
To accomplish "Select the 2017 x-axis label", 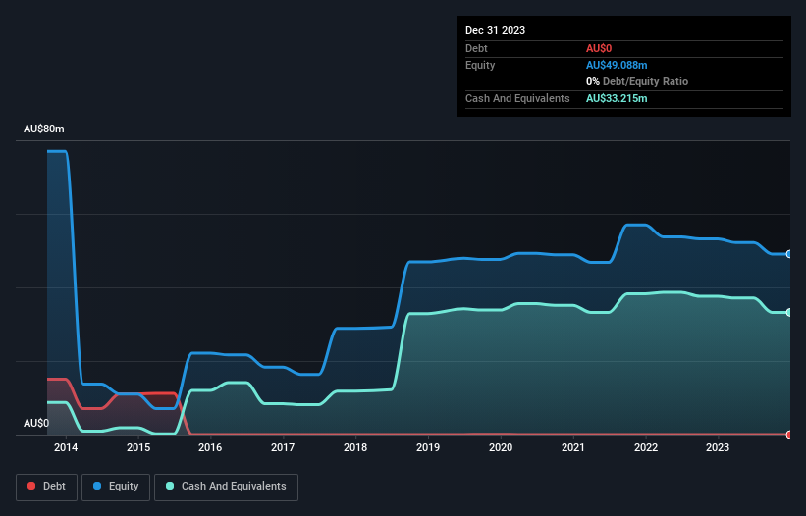I will click(x=283, y=447).
